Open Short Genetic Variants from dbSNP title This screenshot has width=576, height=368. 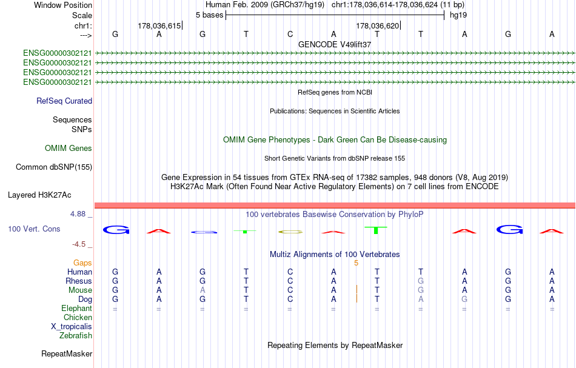coord(335,159)
